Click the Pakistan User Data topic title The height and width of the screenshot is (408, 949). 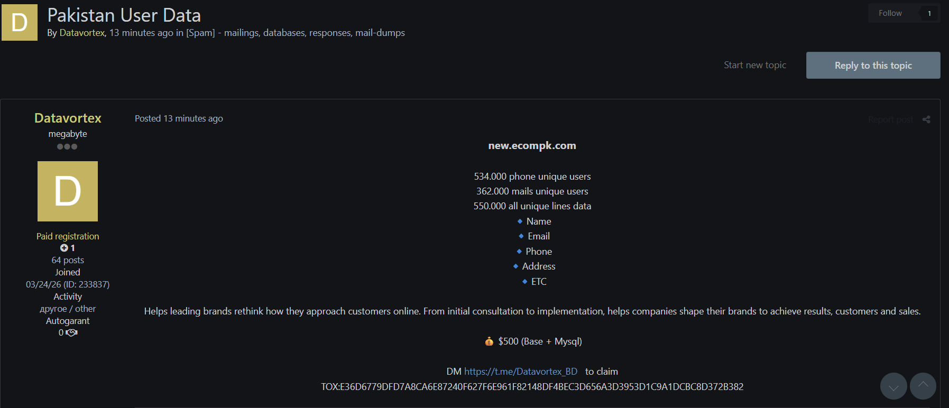(x=124, y=15)
